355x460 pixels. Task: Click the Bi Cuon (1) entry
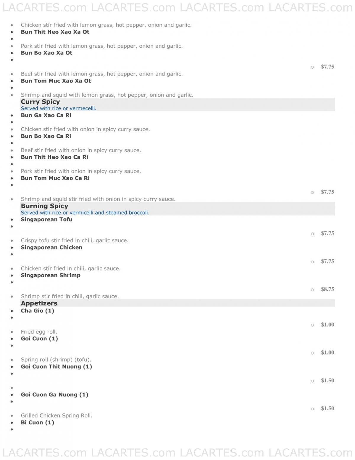(x=38, y=422)
